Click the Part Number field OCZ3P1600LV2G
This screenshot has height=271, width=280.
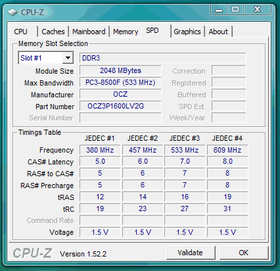point(120,106)
